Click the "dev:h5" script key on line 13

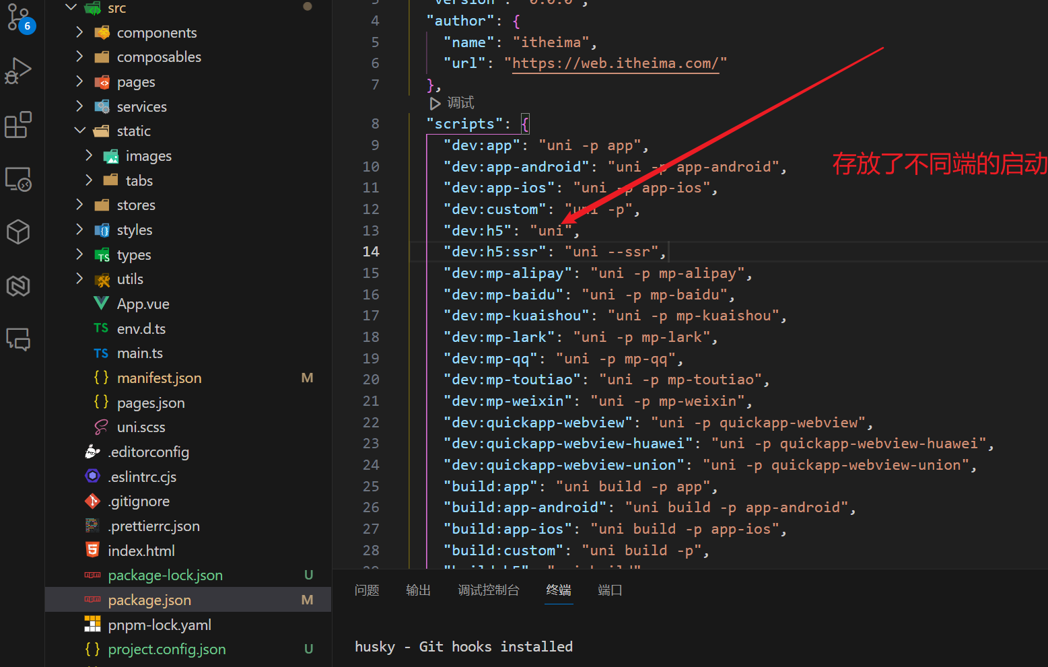tap(477, 231)
